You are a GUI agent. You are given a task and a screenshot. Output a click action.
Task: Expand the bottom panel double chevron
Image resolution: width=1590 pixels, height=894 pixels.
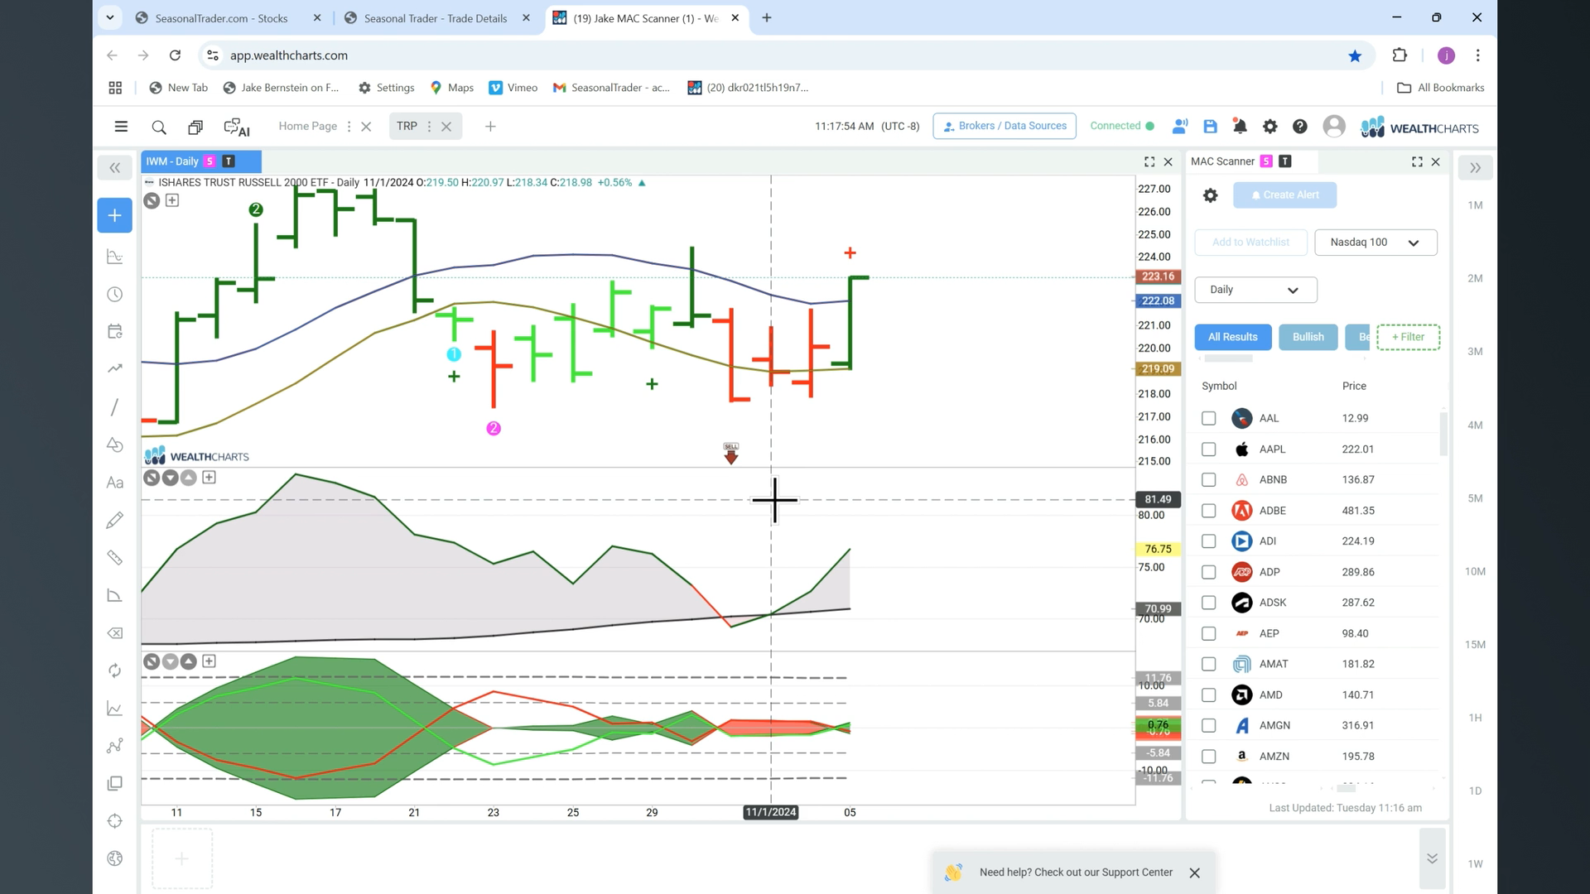[1432, 858]
